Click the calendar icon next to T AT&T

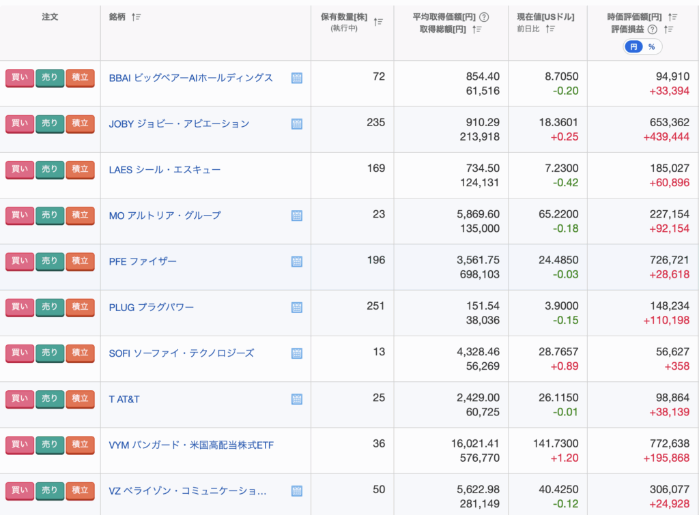point(297,399)
